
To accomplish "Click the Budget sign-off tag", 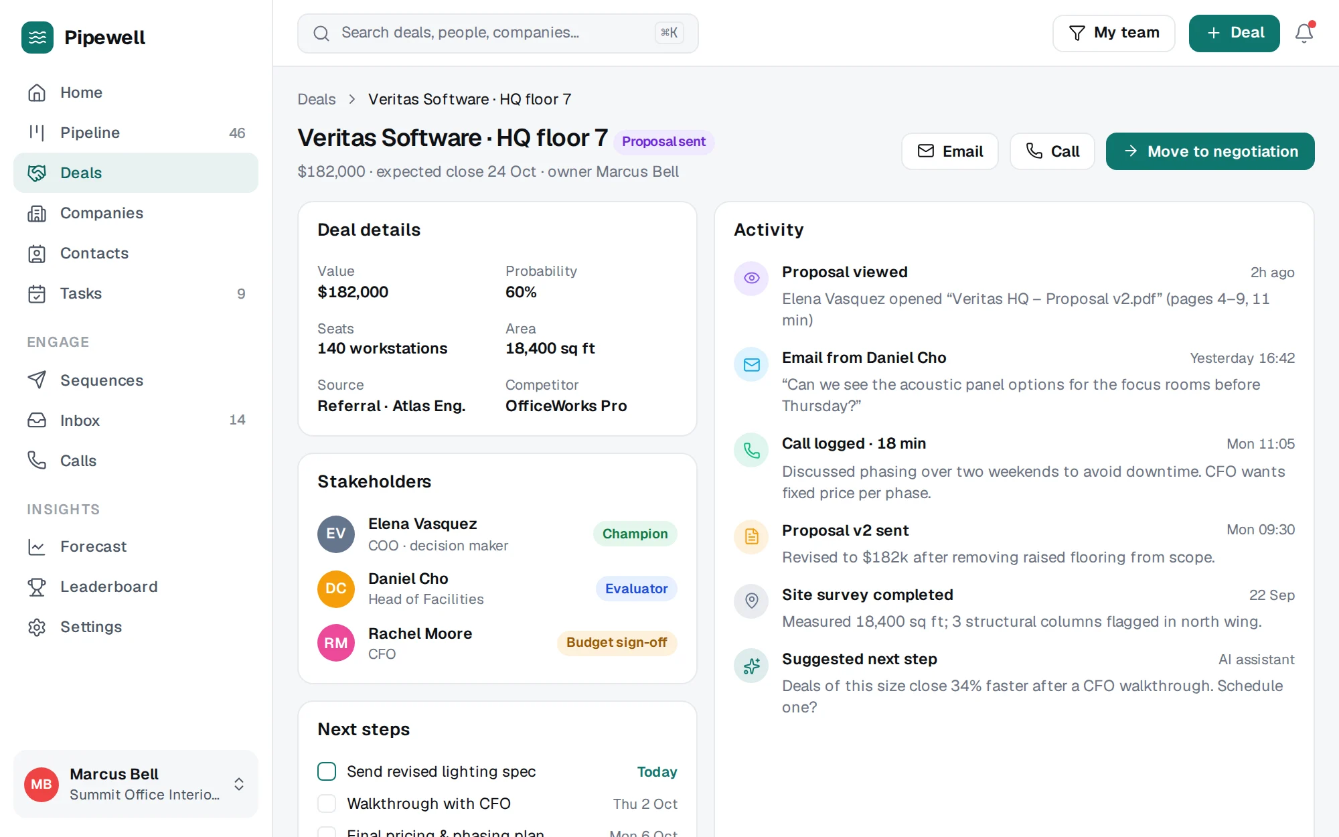I will (x=617, y=643).
